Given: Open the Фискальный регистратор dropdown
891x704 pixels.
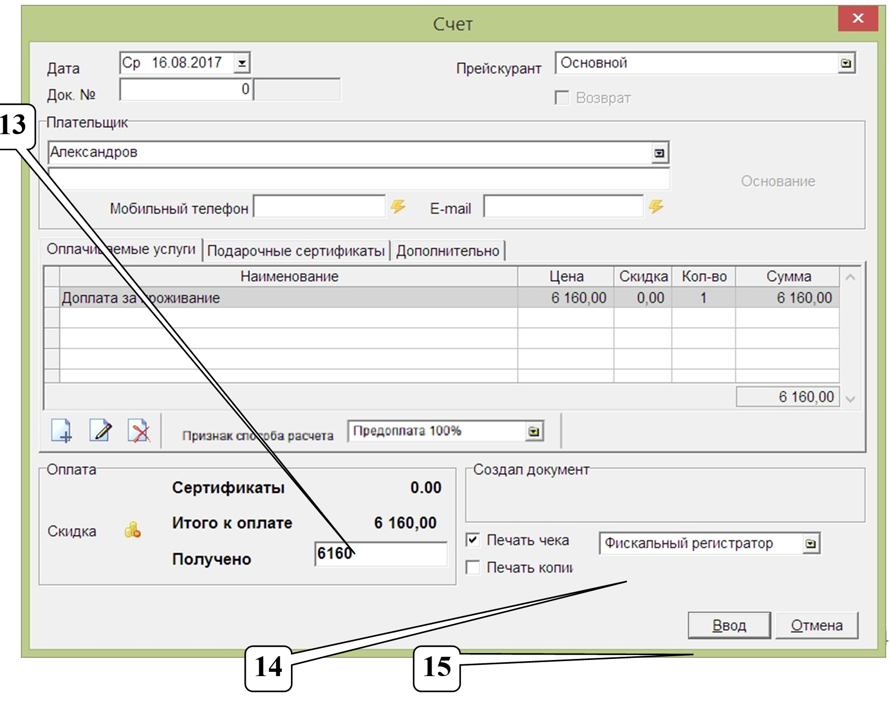Looking at the screenshot, I should coord(810,544).
